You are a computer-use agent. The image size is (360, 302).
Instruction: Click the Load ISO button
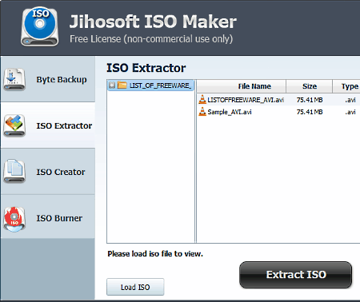(x=135, y=287)
